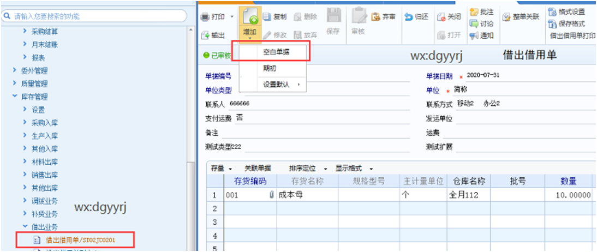Click 关联单据 above the grid
Image resolution: width=597 pixels, height=252 pixels.
[258, 168]
